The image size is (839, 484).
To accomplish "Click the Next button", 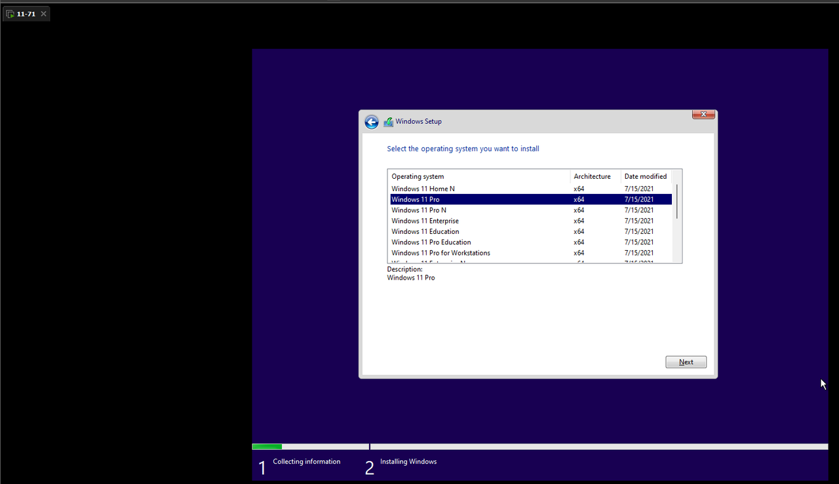I will point(686,362).
